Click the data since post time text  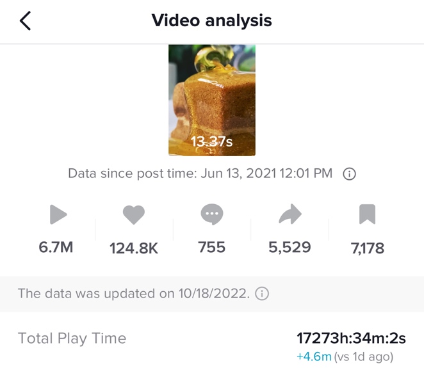point(200,173)
